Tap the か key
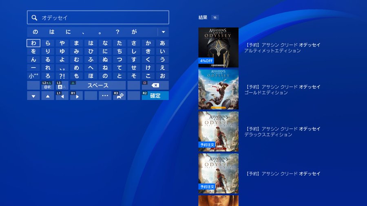The width and height of the screenshot is (367, 206). pyautogui.click(x=148, y=43)
